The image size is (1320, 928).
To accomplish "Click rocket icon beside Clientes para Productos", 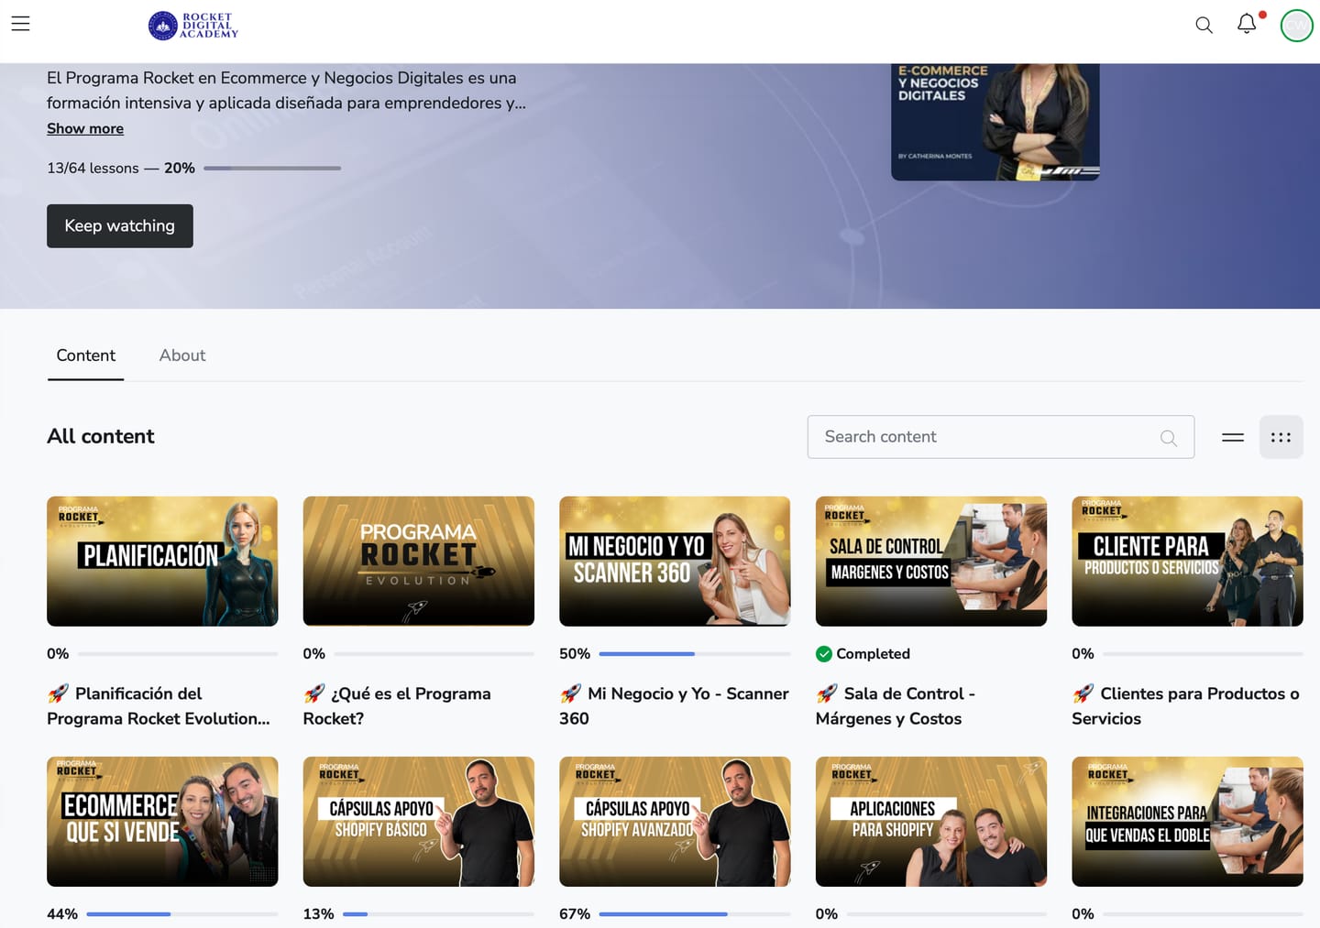I will pyautogui.click(x=1083, y=693).
